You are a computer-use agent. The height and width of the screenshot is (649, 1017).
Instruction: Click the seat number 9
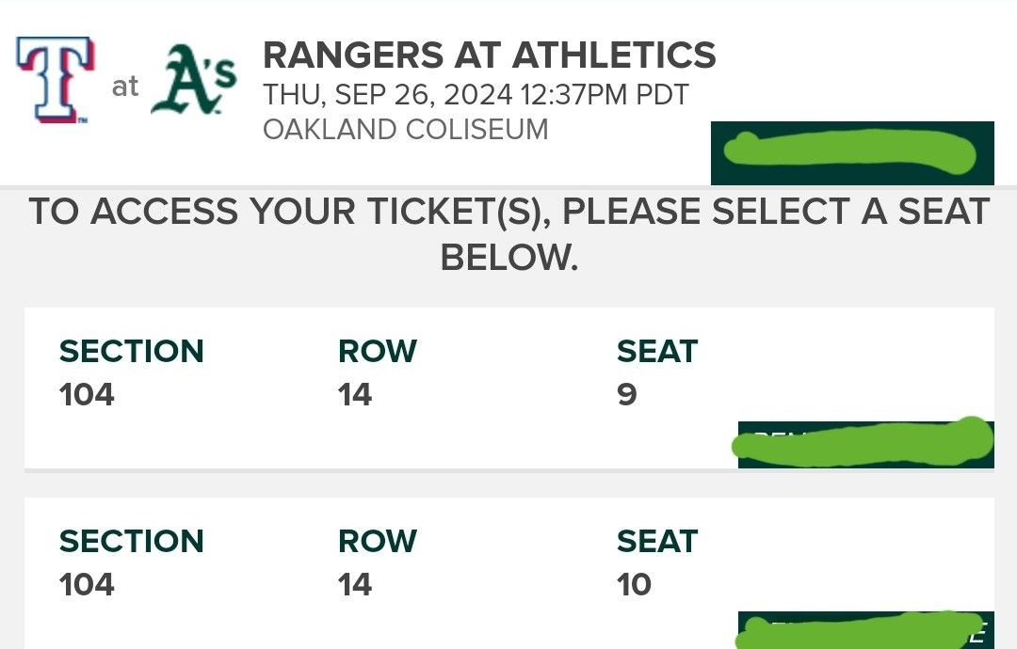(627, 394)
